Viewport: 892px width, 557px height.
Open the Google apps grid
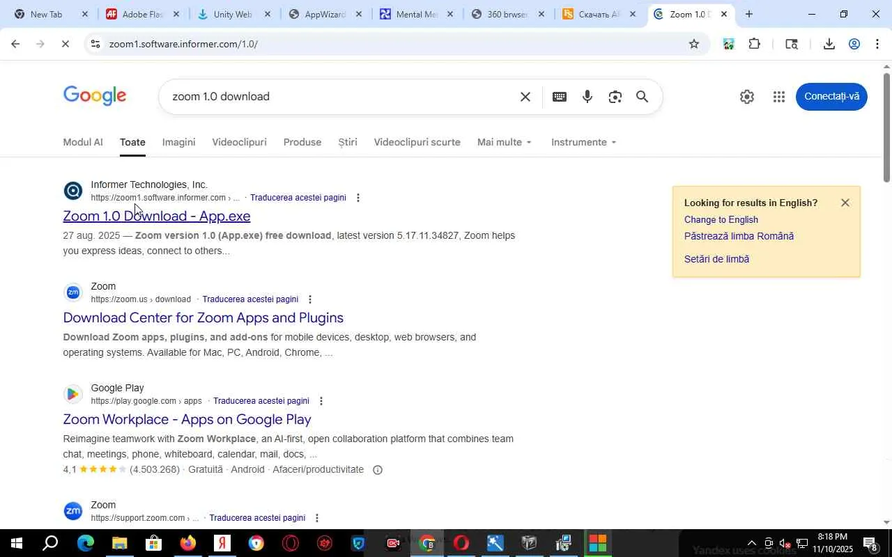(x=779, y=97)
